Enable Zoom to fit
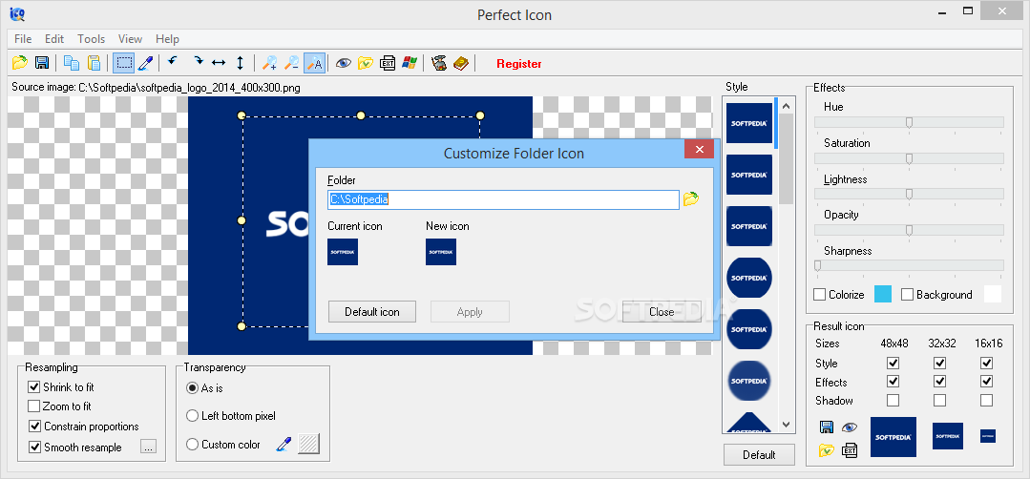 pyautogui.click(x=34, y=406)
